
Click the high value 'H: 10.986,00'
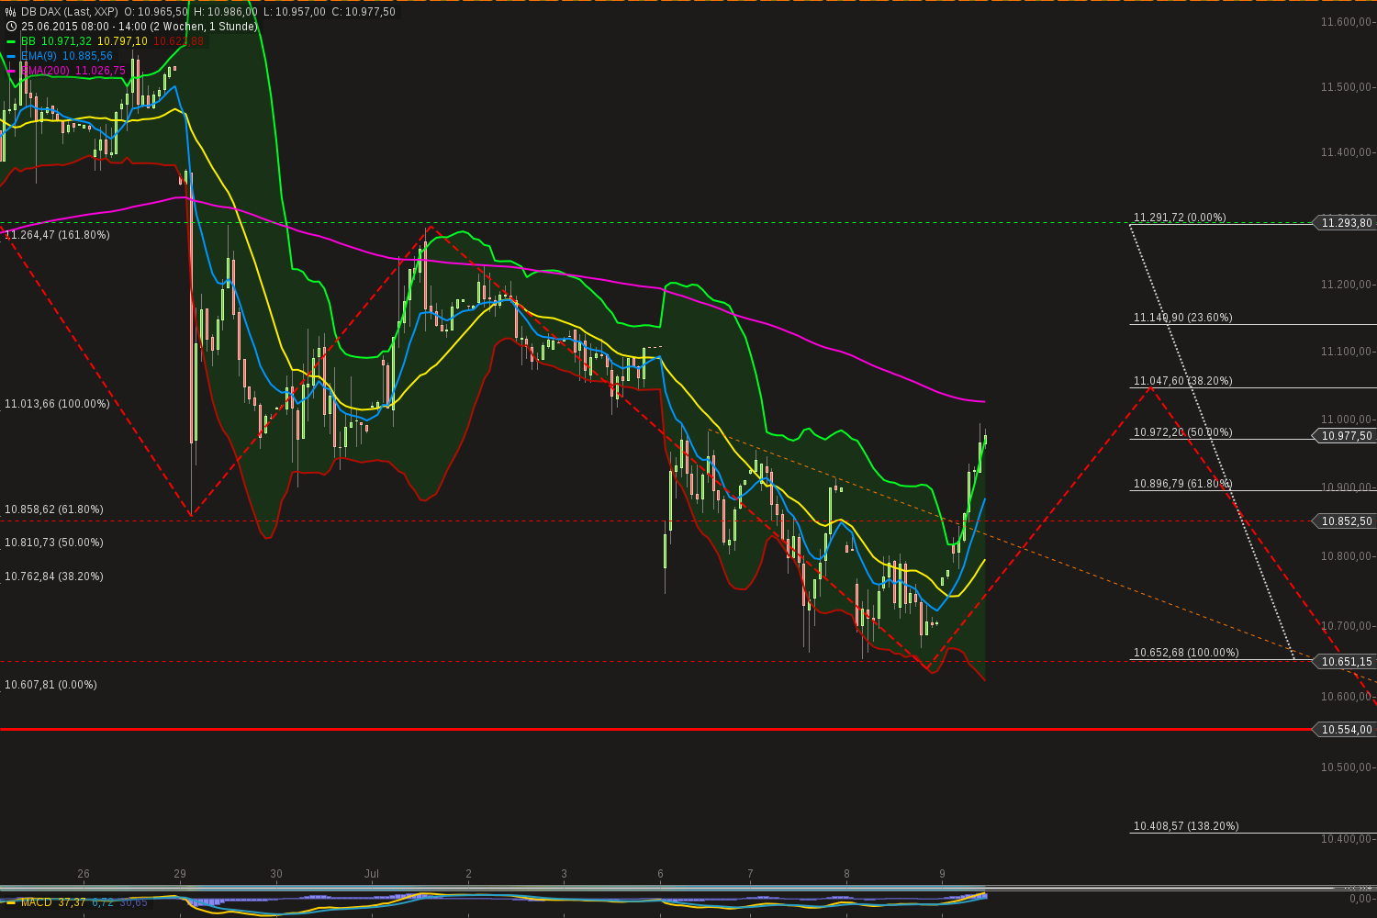226,12
